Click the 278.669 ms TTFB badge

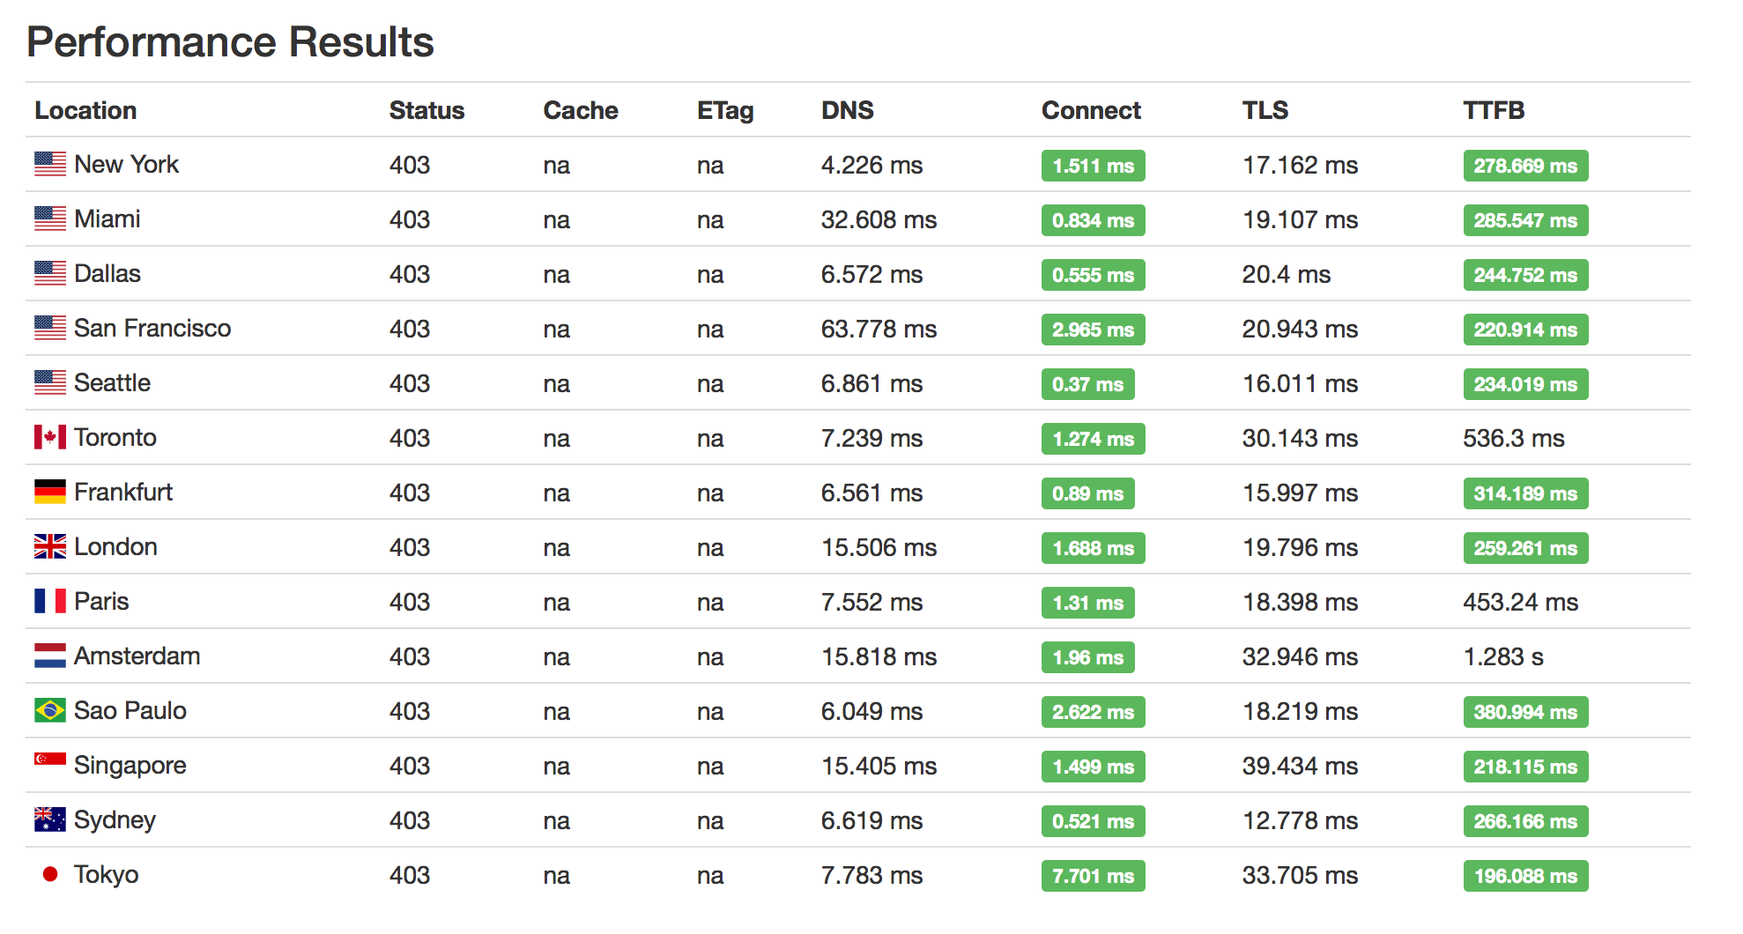[1525, 166]
